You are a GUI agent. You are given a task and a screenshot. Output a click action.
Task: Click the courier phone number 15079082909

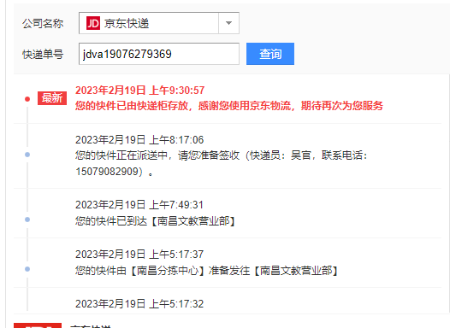point(107,172)
